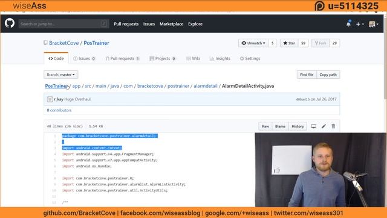
Task: Open Issues in top navigation bar
Action: [x=149, y=24]
